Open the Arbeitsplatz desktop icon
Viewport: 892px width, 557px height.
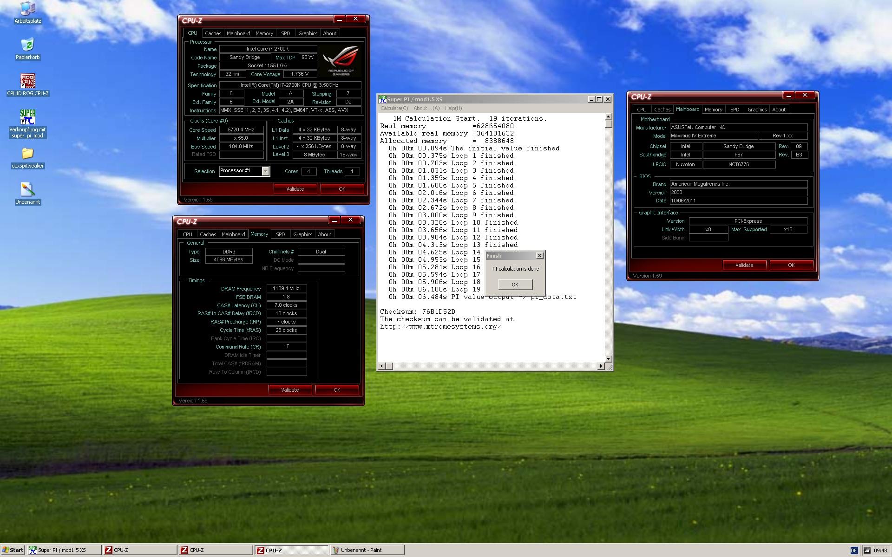[x=28, y=13]
